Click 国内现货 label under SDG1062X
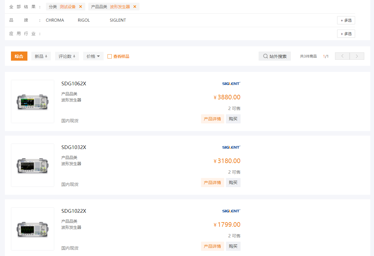Image resolution: width=374 pixels, height=256 pixels. click(70, 121)
